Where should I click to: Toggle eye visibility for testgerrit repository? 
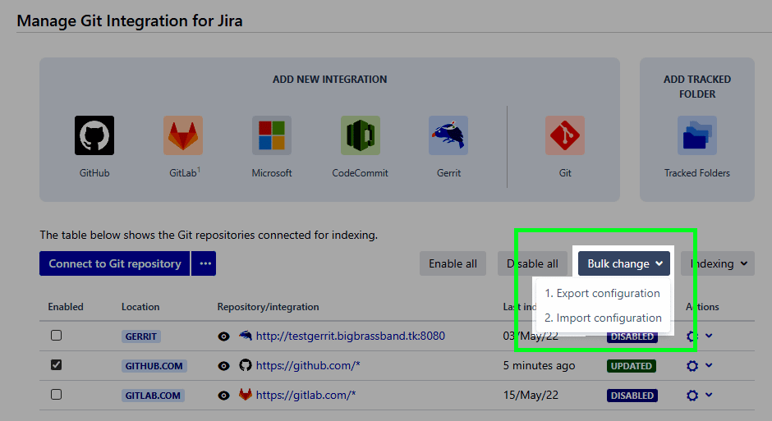(x=223, y=336)
